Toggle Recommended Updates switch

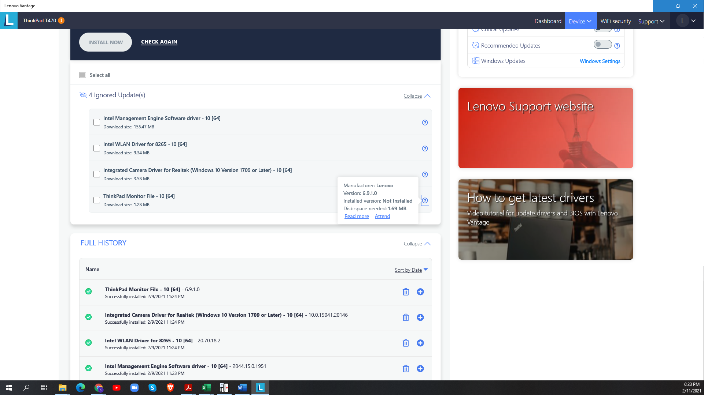(602, 45)
